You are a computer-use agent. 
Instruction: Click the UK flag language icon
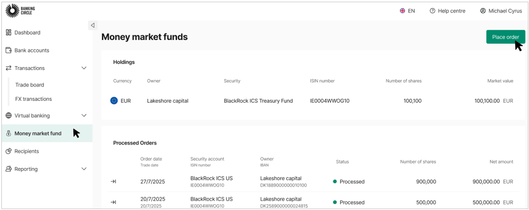coord(402,11)
